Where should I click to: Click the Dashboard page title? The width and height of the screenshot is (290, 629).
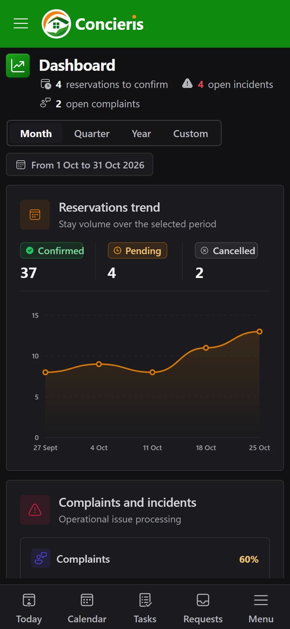77,65
